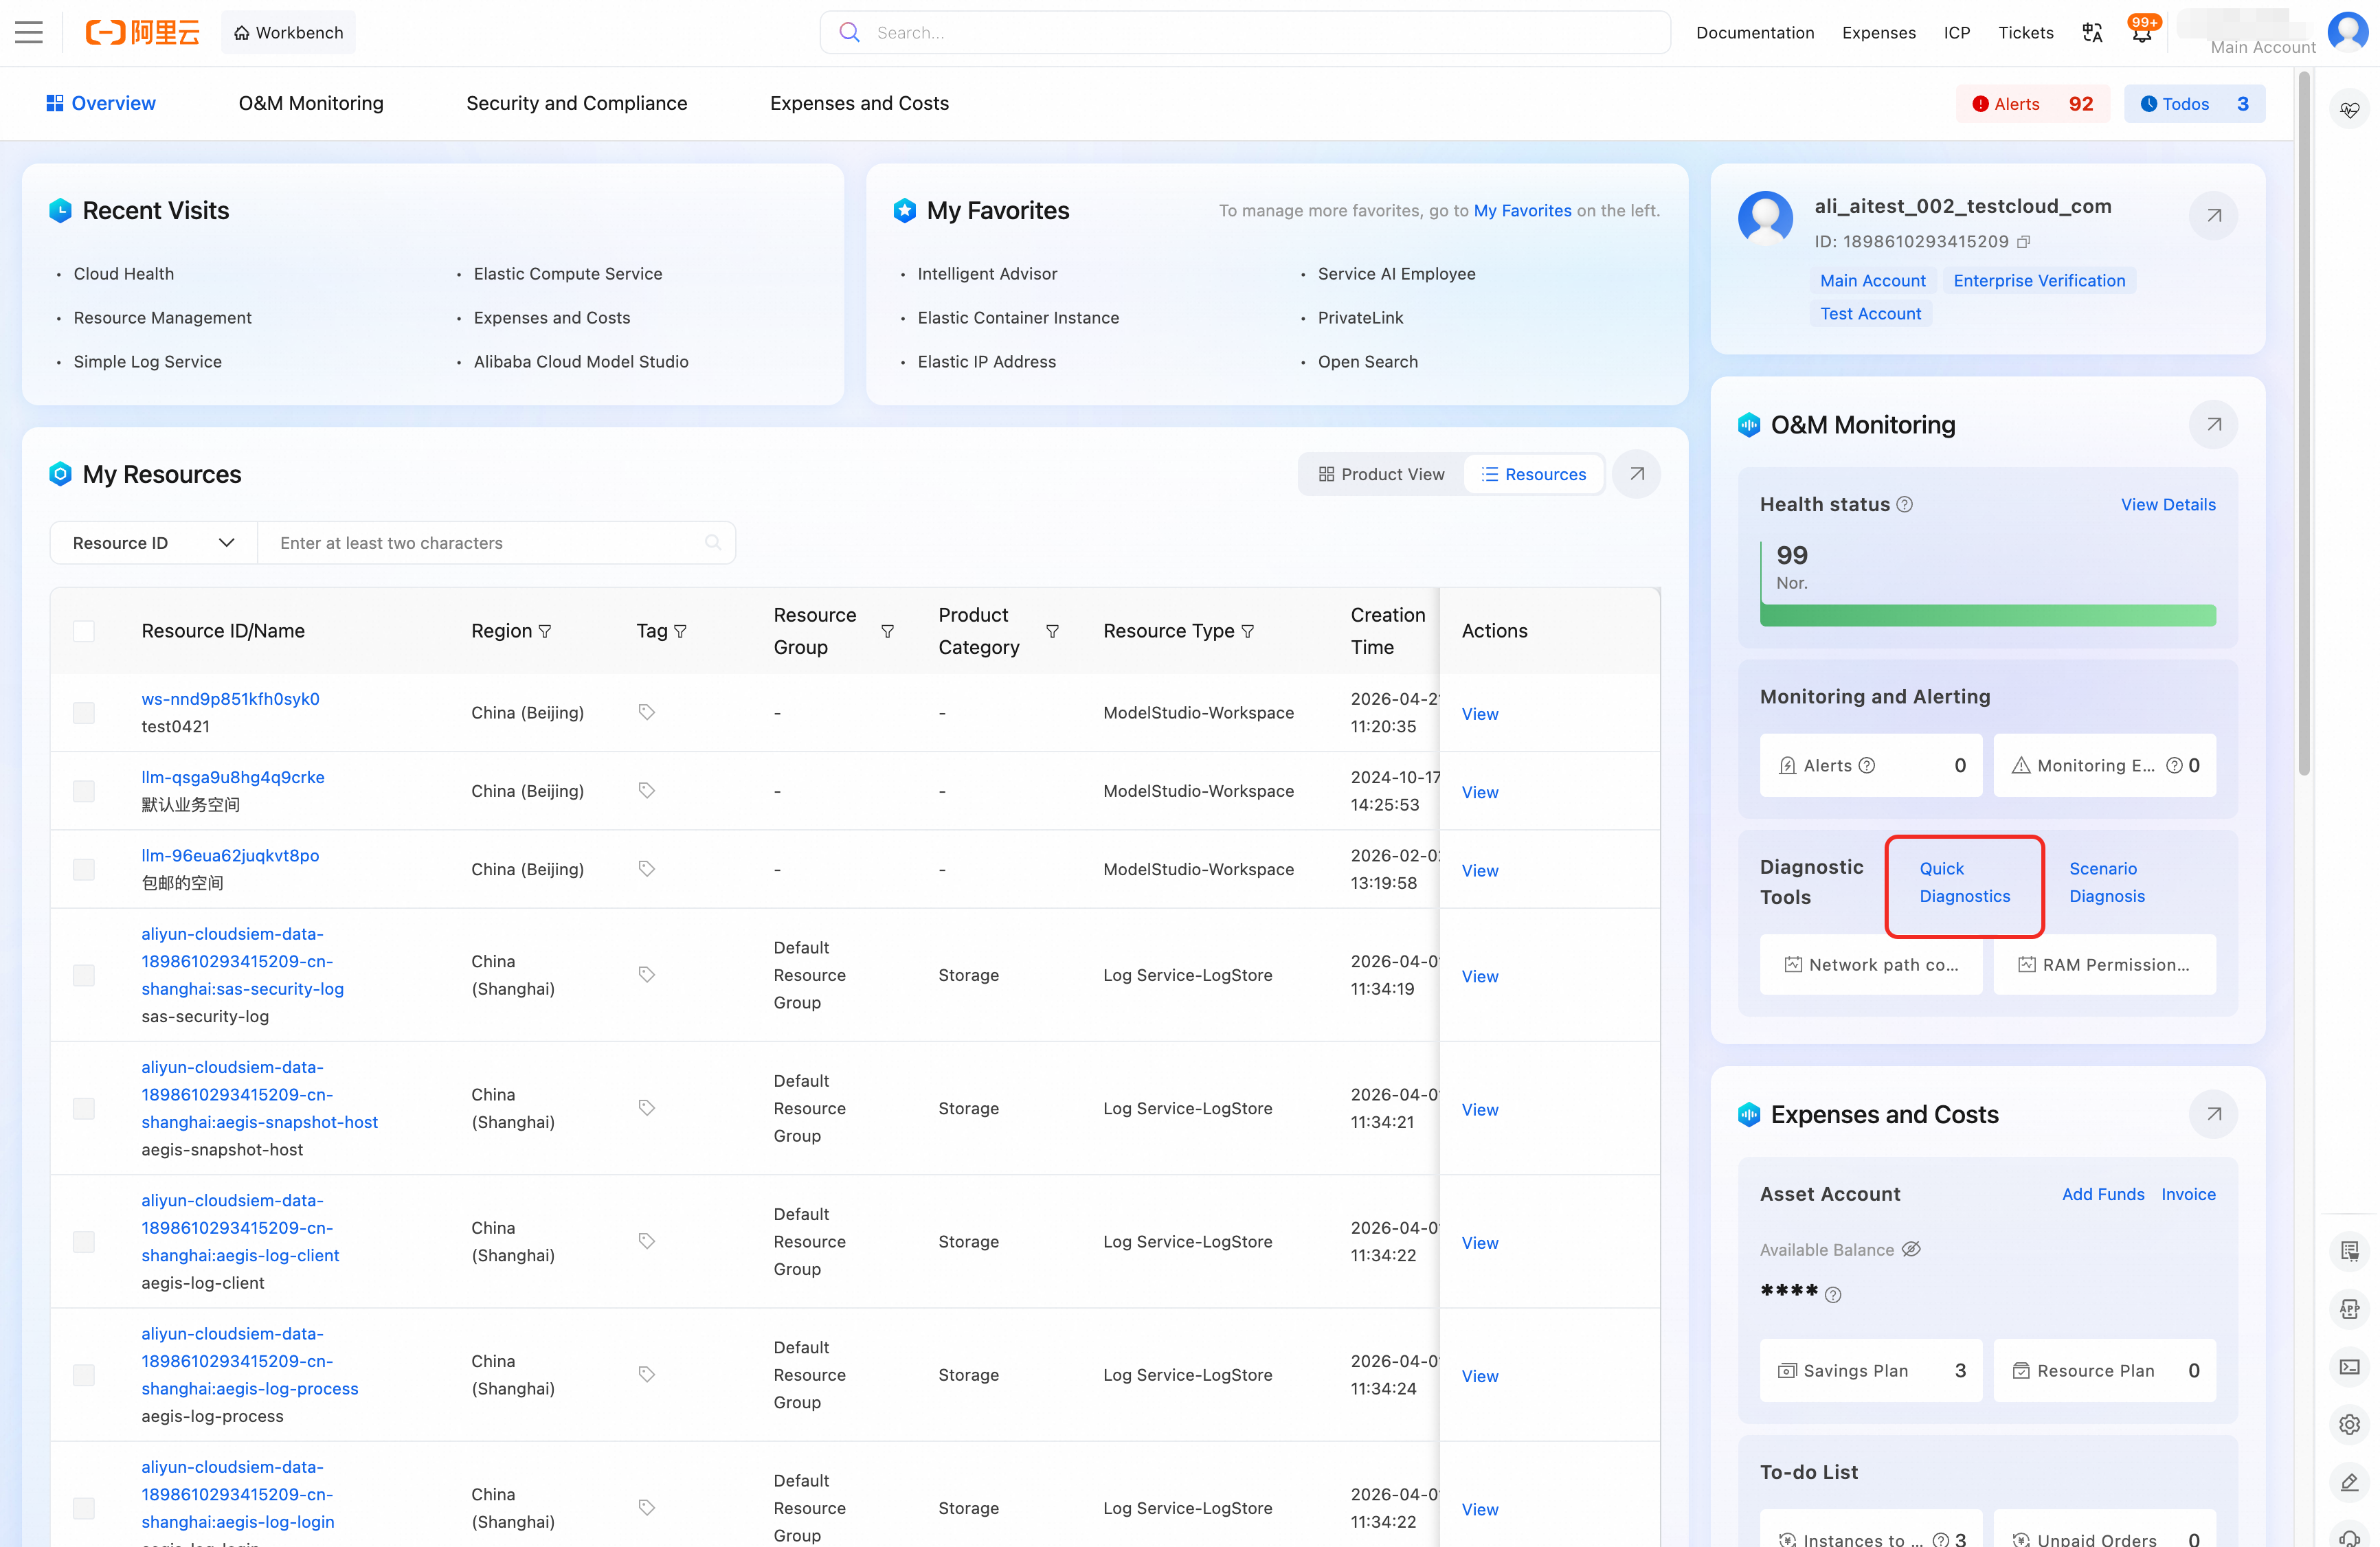Select the Resources list view
Screen dimensions: 2380x1547
(x=1534, y=474)
